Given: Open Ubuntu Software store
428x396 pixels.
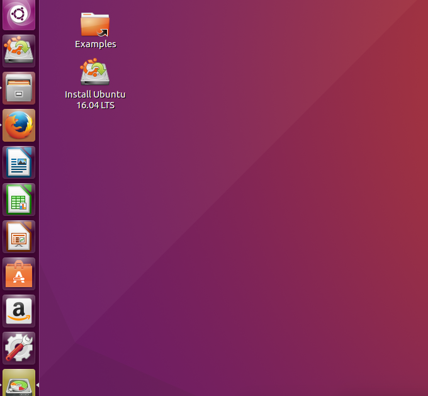Looking at the screenshot, I should pos(19,274).
